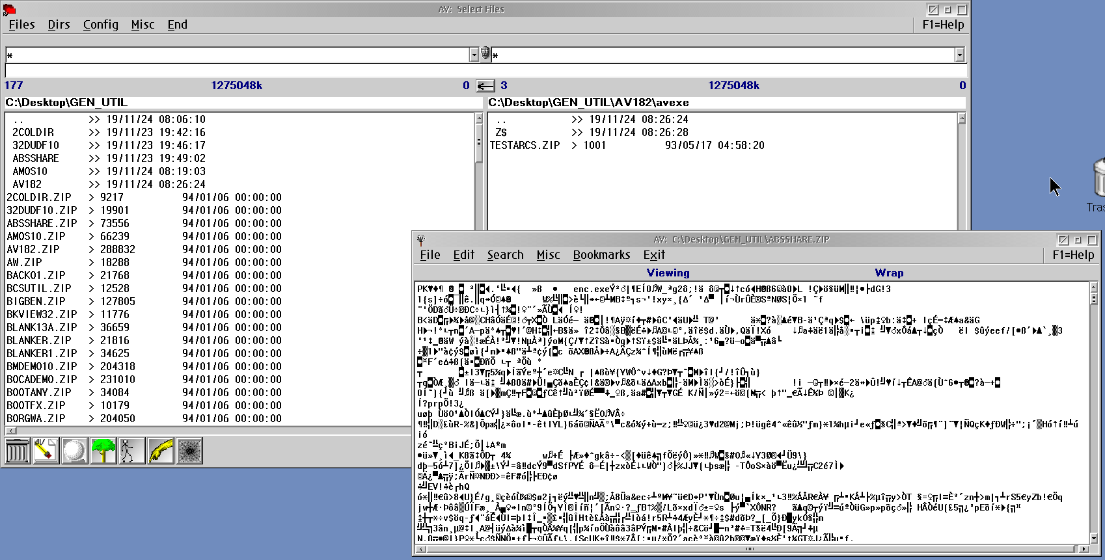Image resolution: width=1105 pixels, height=560 pixels.
Task: Click left panel horizontal scrollbar left arrow
Action: click(11, 431)
